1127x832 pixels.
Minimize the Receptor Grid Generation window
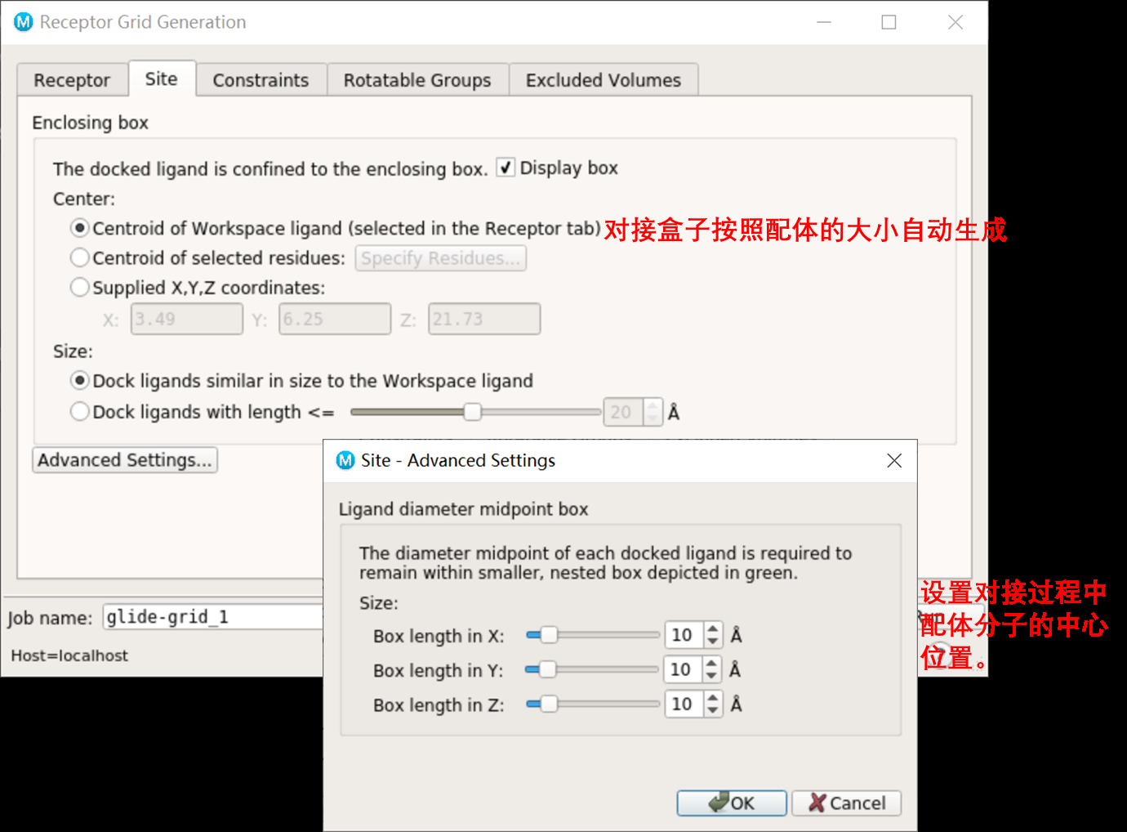[x=824, y=22]
